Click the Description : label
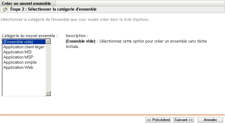The image size is (225, 124). pos(77,35)
